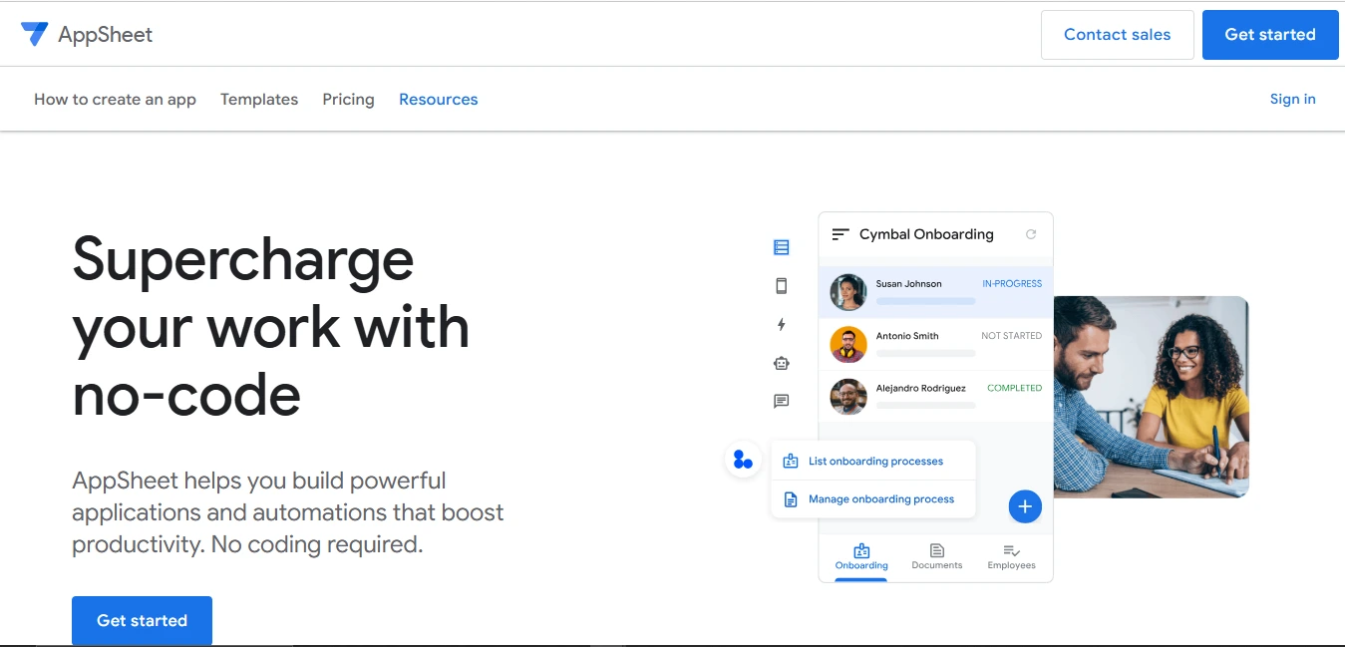
Task: Click the robot bot icon
Action: click(x=781, y=363)
